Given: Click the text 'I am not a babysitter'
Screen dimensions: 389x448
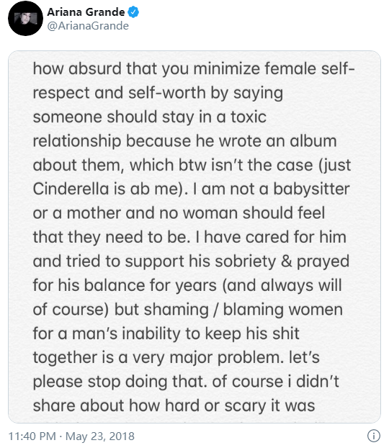Looking at the screenshot, I should [272, 189].
